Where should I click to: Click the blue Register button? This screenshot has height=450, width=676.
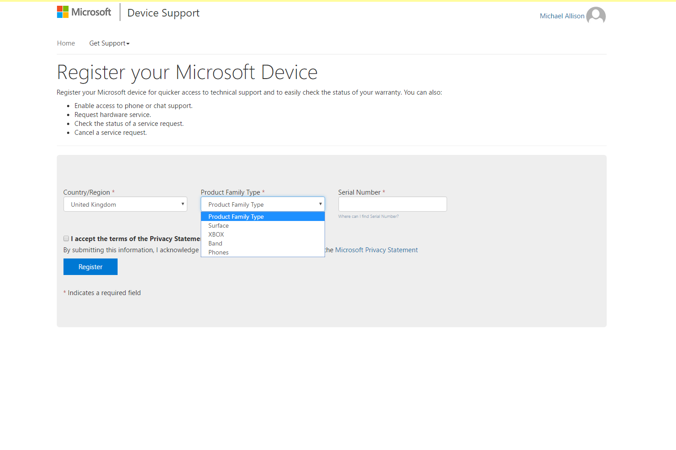pos(90,267)
